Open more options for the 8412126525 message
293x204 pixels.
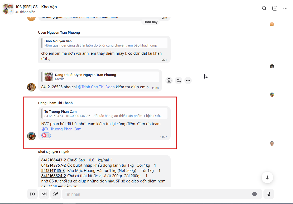(188, 80)
